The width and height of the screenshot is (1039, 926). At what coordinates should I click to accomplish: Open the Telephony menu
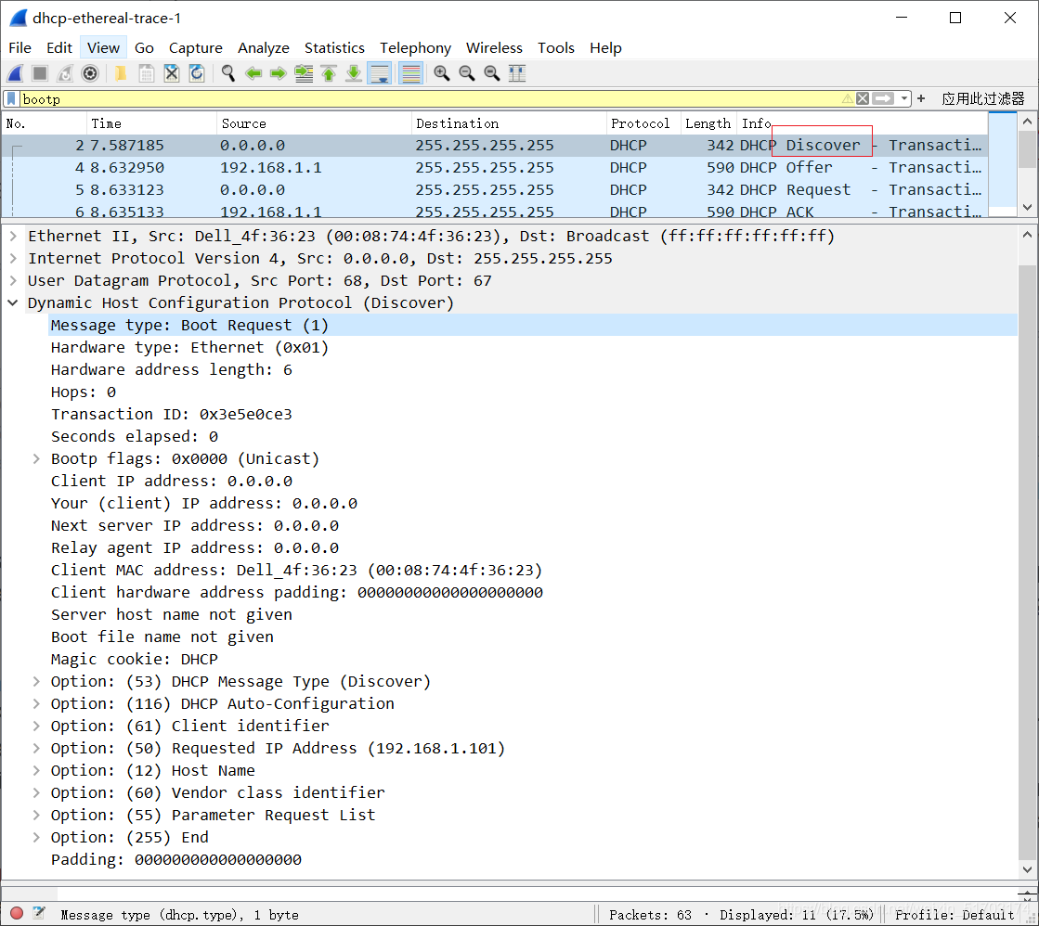tap(415, 47)
